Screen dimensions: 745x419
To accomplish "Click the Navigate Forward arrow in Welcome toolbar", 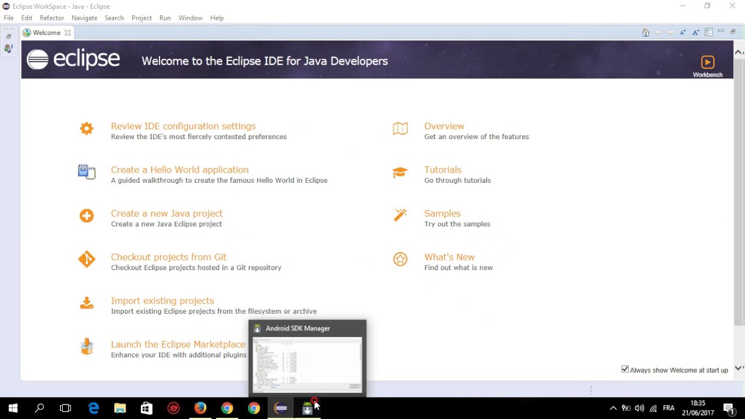I will click(x=670, y=33).
